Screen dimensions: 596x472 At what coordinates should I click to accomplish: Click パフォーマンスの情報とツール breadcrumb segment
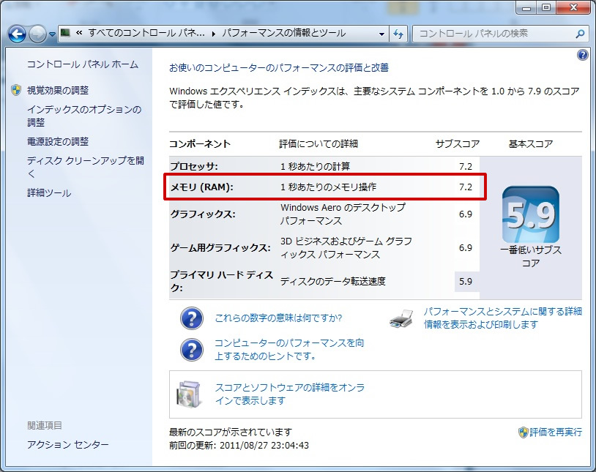click(x=283, y=34)
